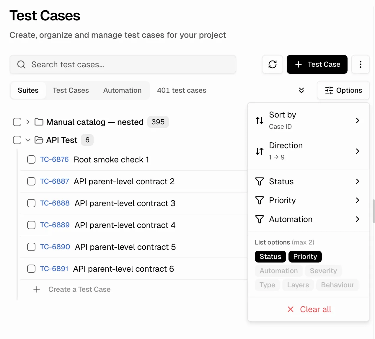The width and height of the screenshot is (375, 339).
Task: Open test case TC-6887 link
Action: [54, 181]
